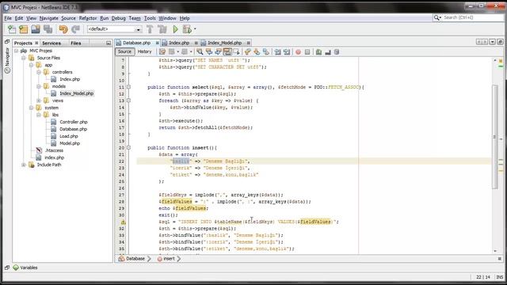The width and height of the screenshot is (507, 285).
Task: Minimize the Projects panel window group
Action: (x=109, y=43)
